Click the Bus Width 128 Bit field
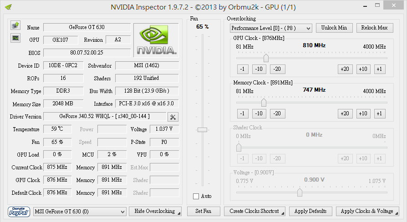Screen dimensions: 407x222 (x=147, y=91)
